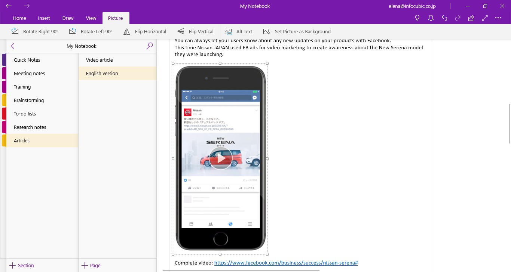The image size is (511, 272).
Task: Click the forward arrow in title bar
Action: tap(27, 6)
